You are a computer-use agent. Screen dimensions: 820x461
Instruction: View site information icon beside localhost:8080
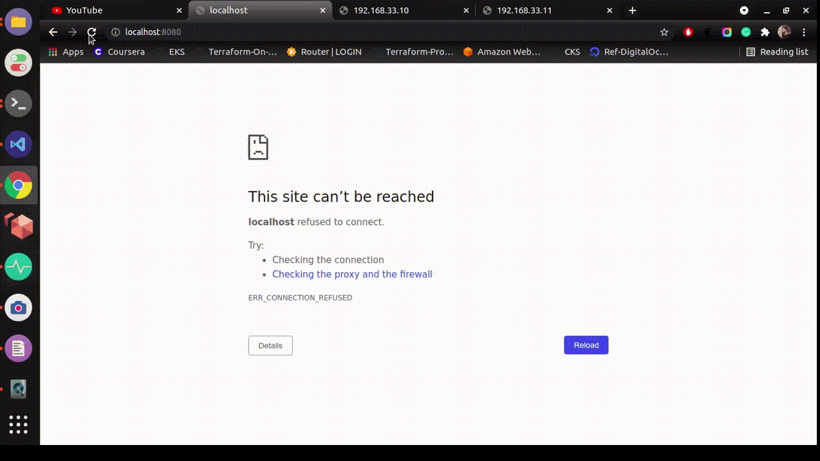coord(115,32)
